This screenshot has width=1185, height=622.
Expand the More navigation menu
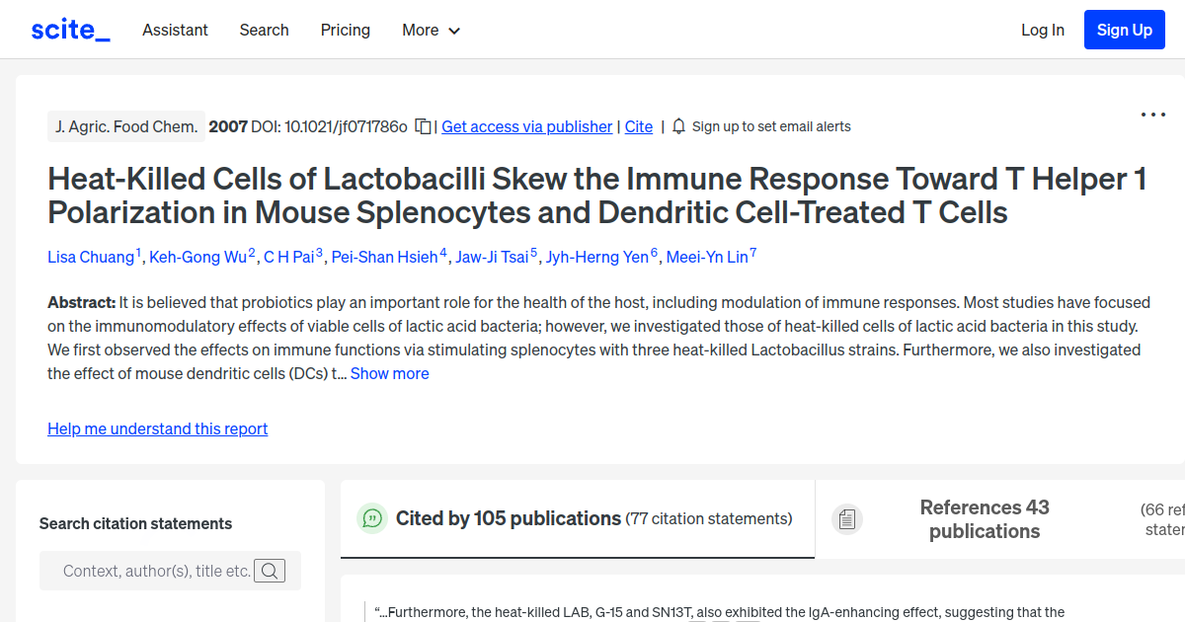(x=431, y=30)
